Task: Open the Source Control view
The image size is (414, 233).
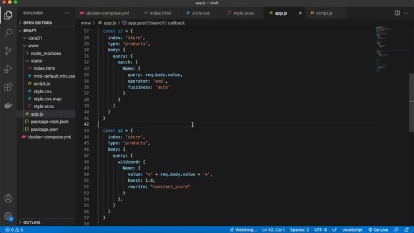Action: pyautogui.click(x=8, y=50)
